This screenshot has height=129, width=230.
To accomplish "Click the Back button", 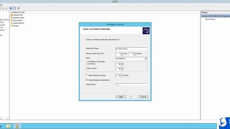I will click(x=121, y=97).
